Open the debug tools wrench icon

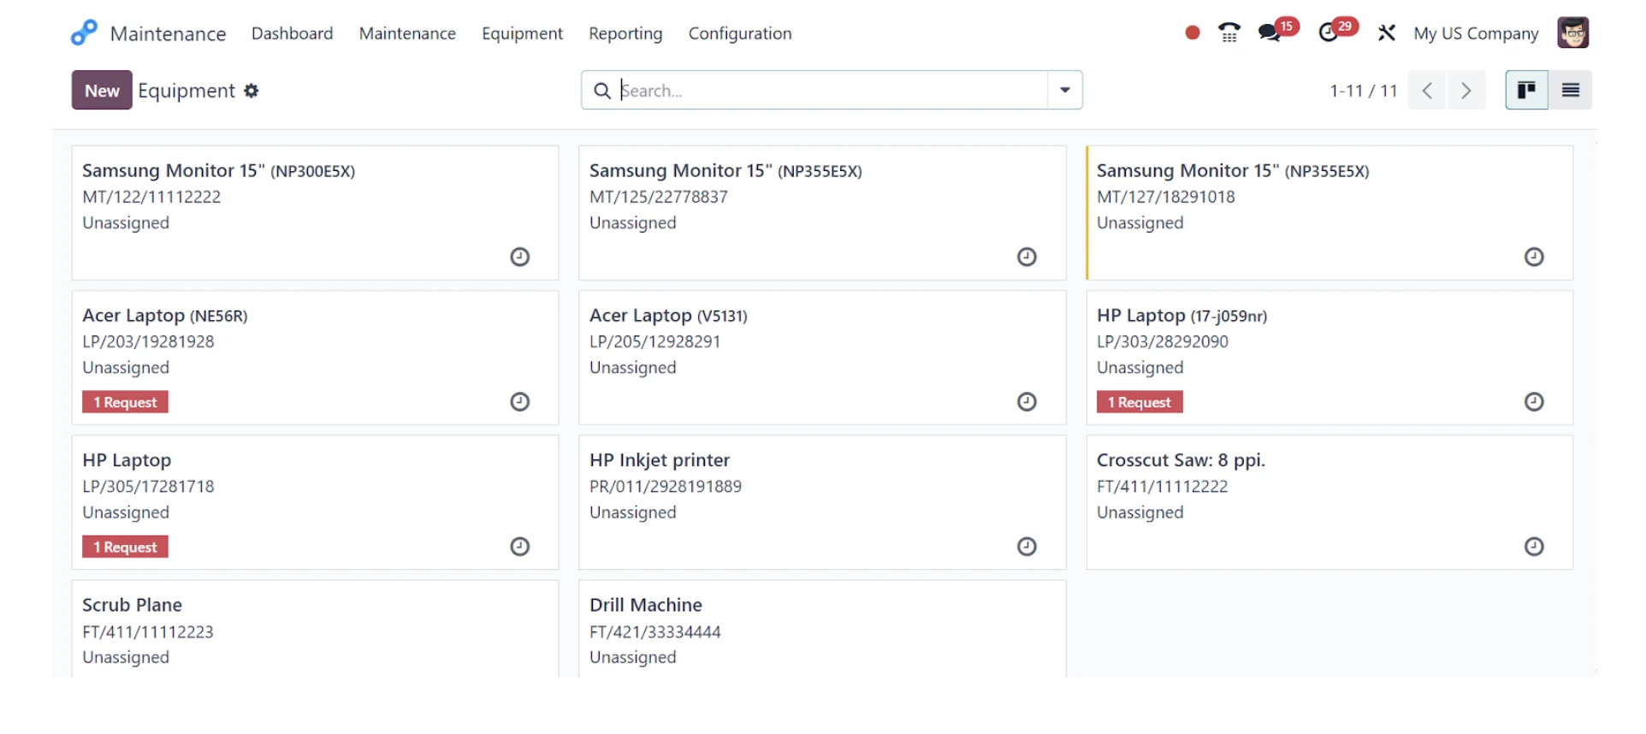(x=1387, y=33)
